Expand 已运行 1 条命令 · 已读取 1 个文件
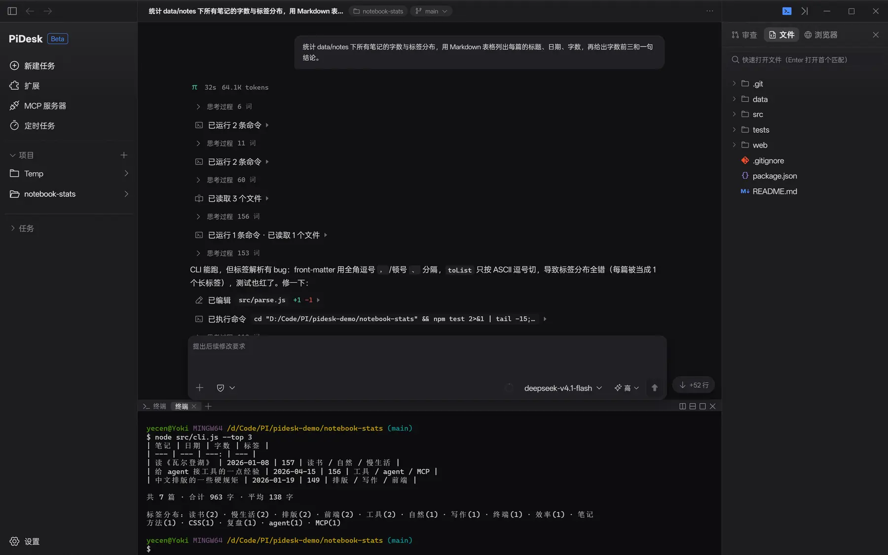 [261, 235]
